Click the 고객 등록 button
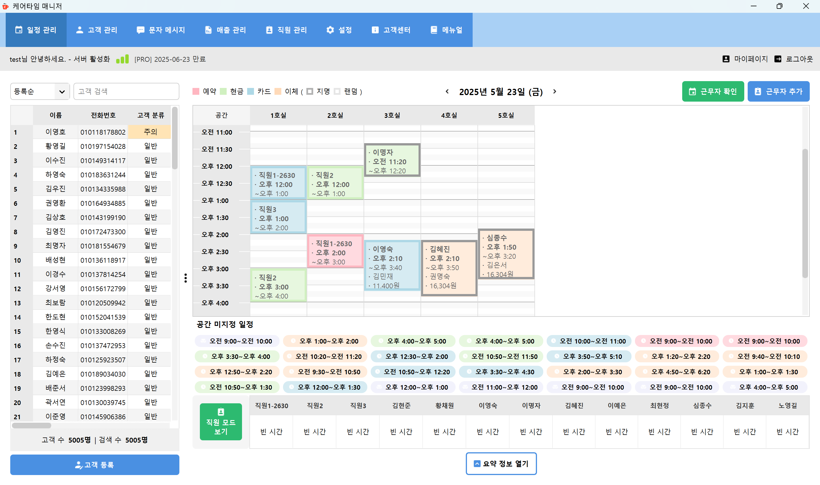This screenshot has width=820, height=485. pos(95,465)
